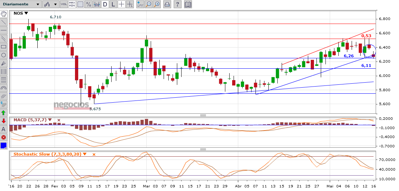
Task: Open help with the question mark icon
Action: 178,4
